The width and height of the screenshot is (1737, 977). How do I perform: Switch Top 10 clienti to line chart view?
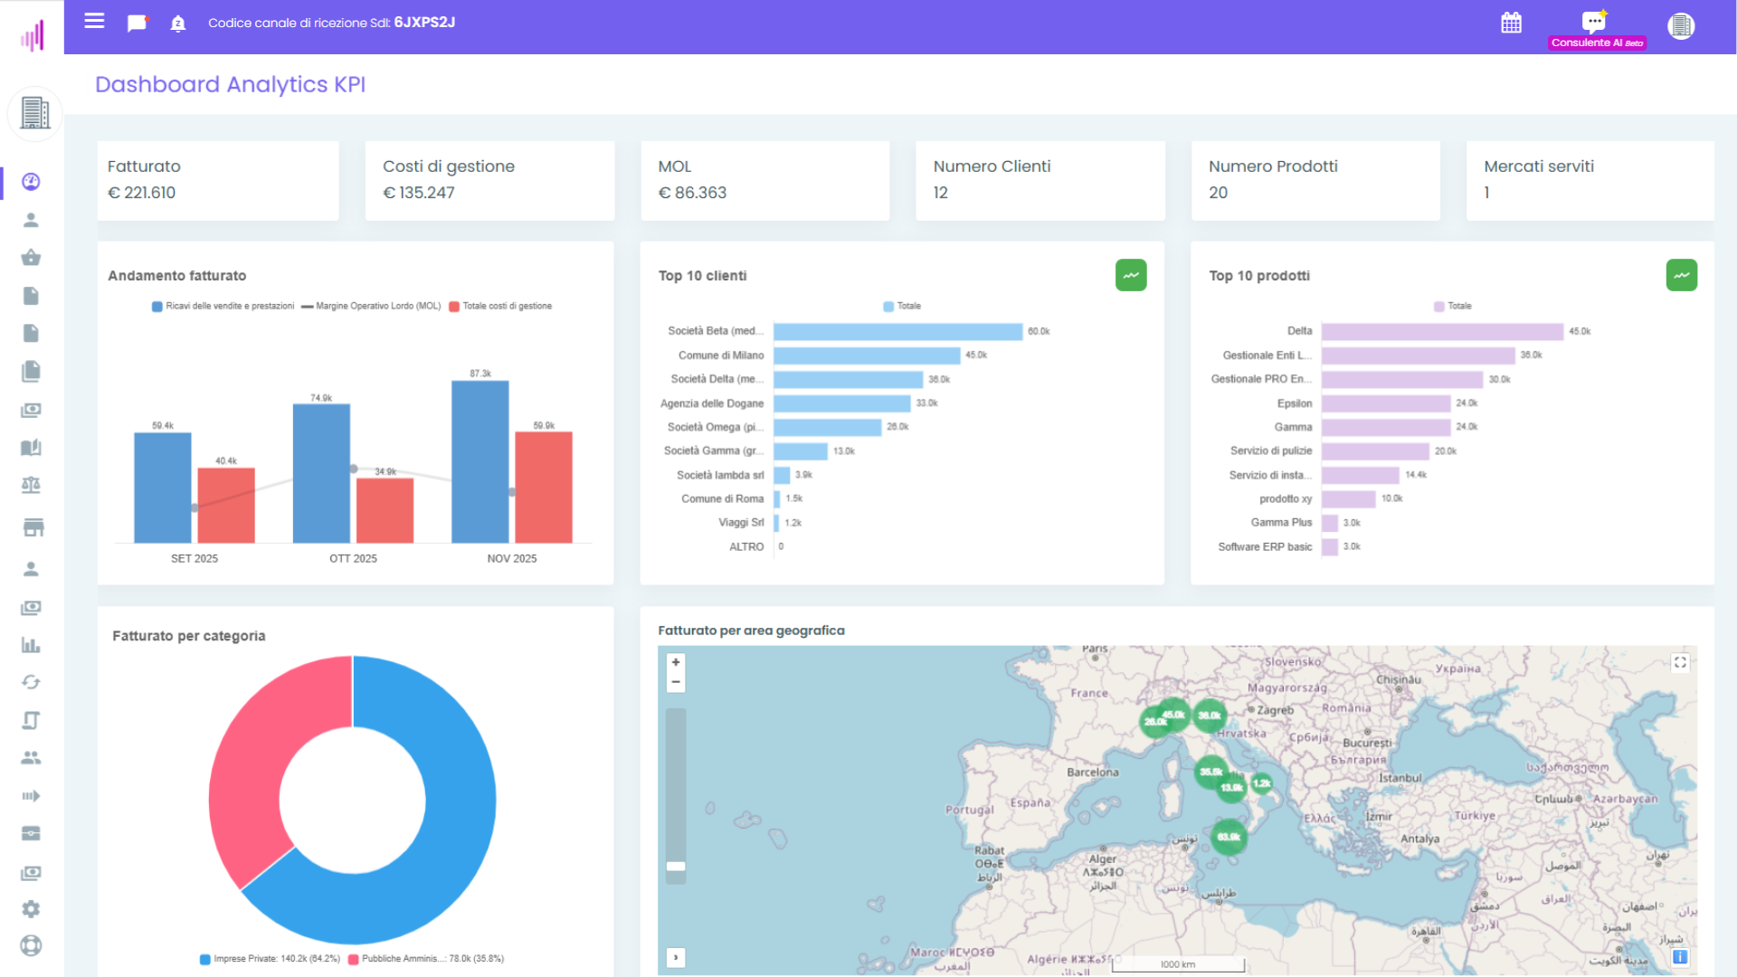(x=1130, y=275)
